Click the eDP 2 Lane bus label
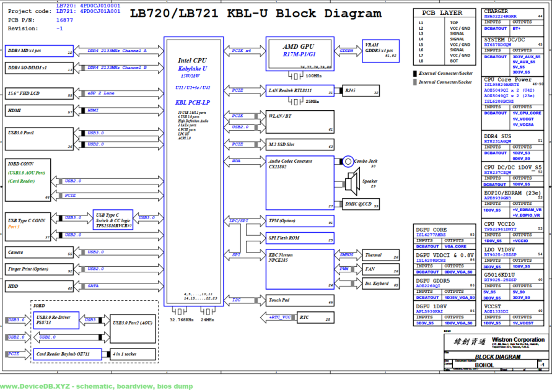 [101, 93]
